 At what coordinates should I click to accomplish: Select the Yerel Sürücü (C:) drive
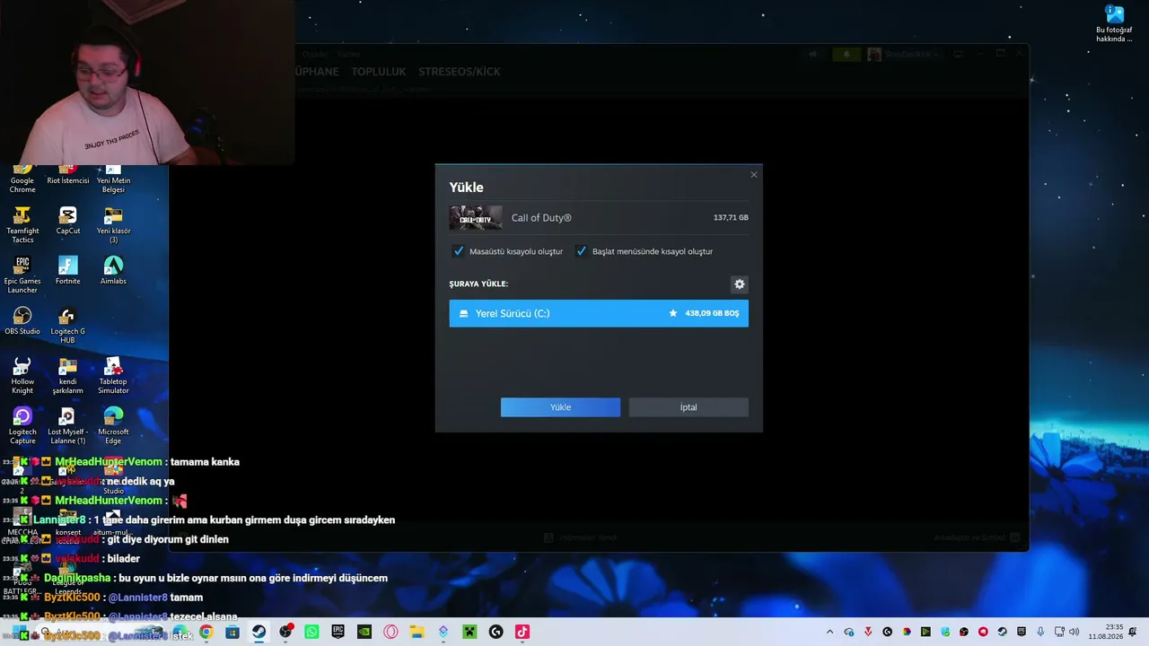(x=599, y=313)
